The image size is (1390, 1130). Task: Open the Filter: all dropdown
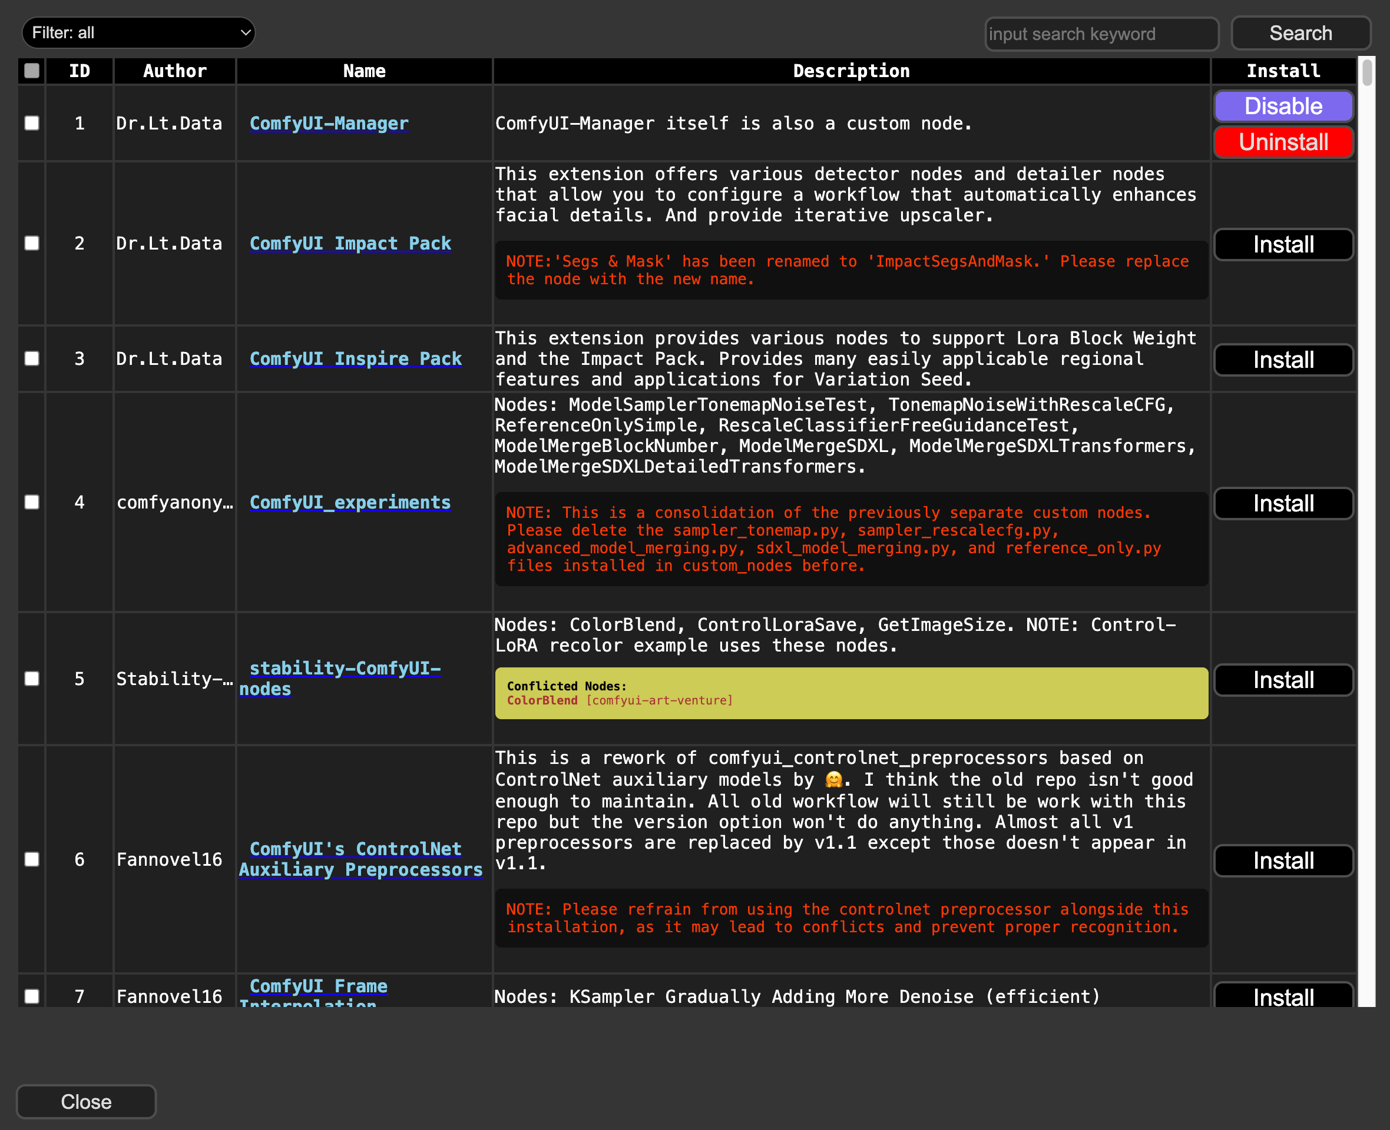click(x=138, y=32)
